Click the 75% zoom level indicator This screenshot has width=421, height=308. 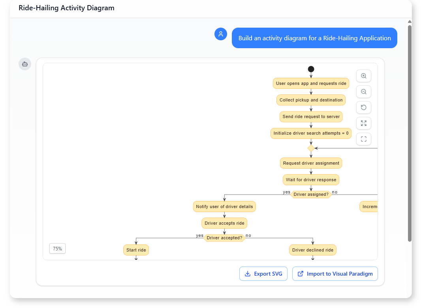(57, 248)
